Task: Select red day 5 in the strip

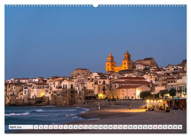Action: point(56,127)
